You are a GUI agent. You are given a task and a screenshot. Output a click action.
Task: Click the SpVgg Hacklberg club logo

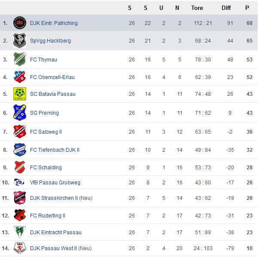tap(20, 41)
